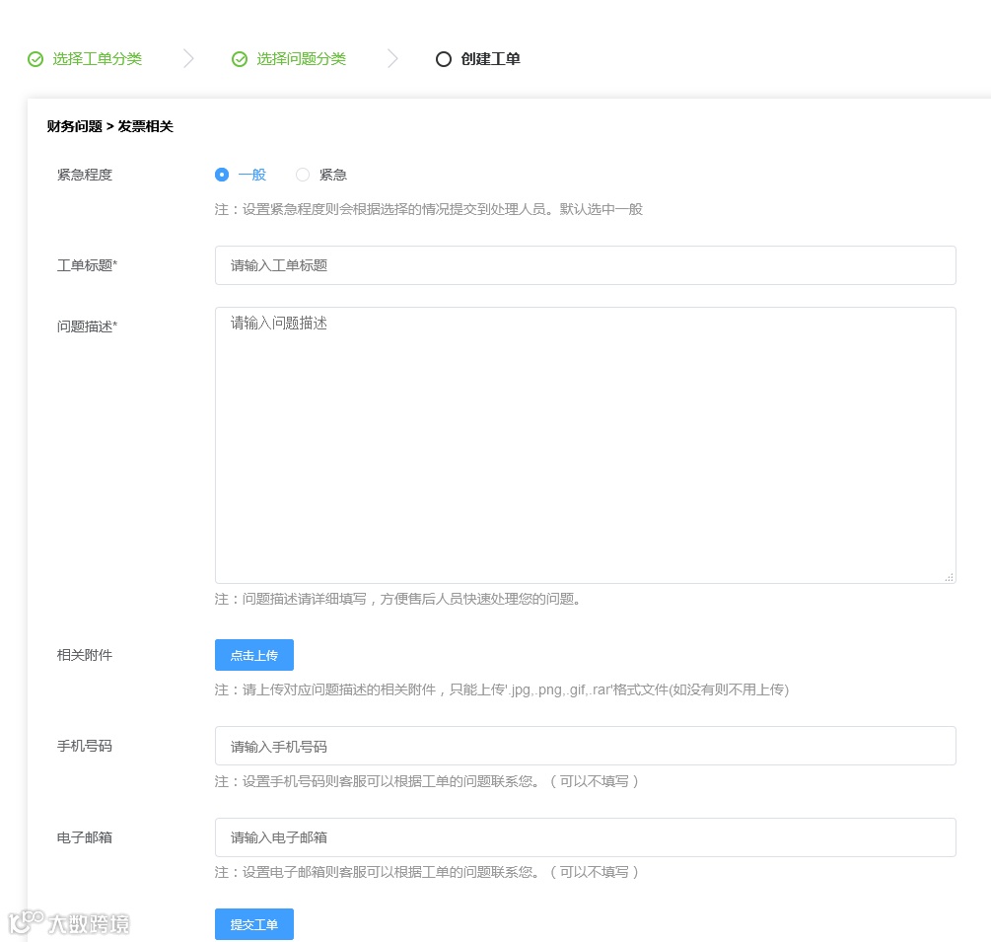Viewport: 991px width, 942px height.
Task: Click the note about .jpg,.png,.gif,.rar formats
Action: click(x=502, y=689)
